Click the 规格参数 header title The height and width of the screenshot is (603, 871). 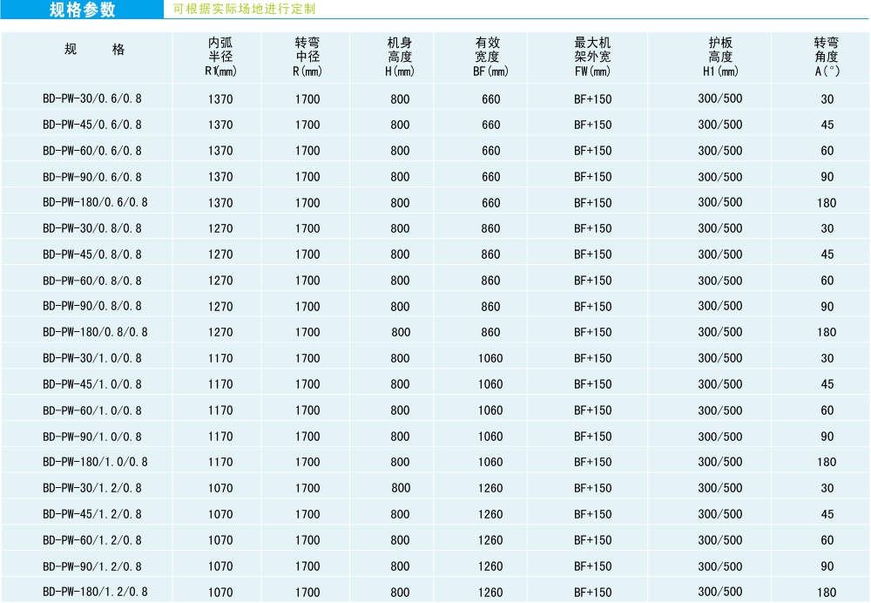[x=82, y=10]
